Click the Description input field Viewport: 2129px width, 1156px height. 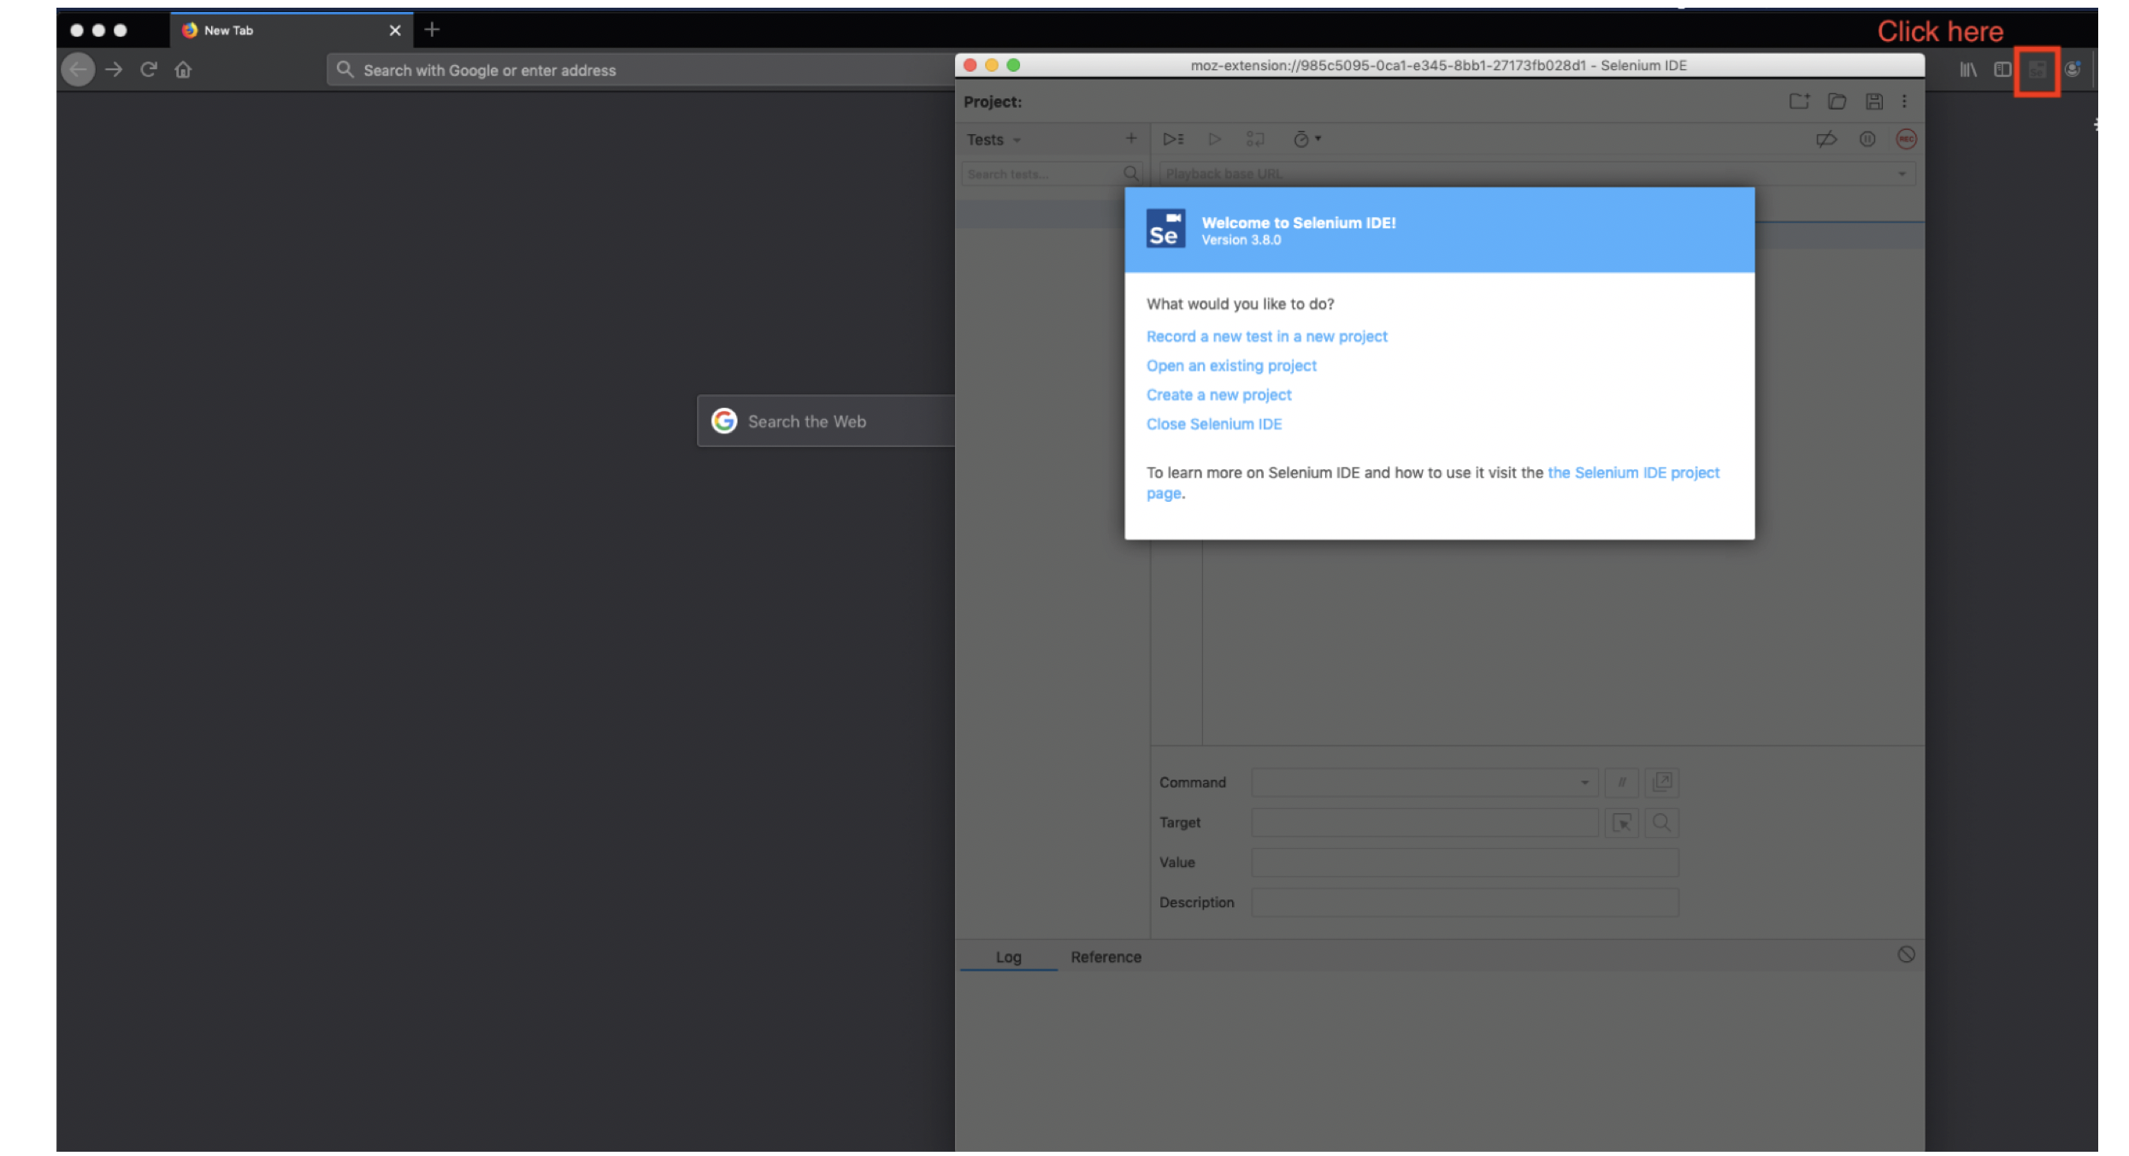[x=1466, y=904]
